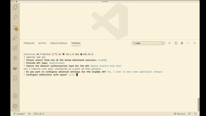Click 'Yes, I want to make some additional changes.' text
Screen dimensions: 206x116
pyautogui.click(x=135, y=72)
